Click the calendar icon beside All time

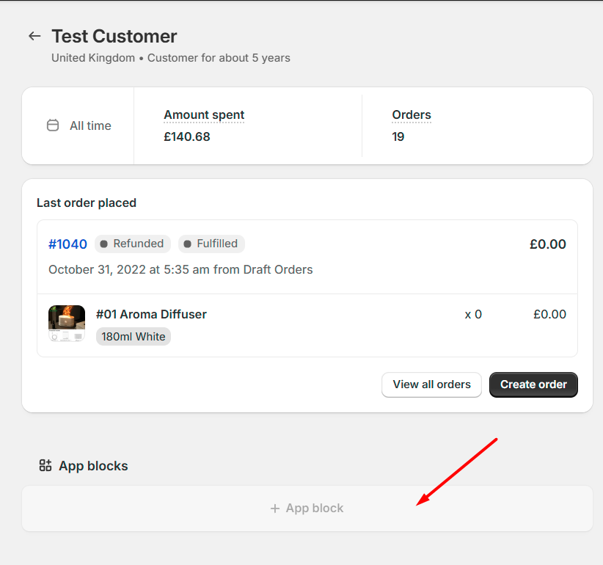tap(53, 125)
